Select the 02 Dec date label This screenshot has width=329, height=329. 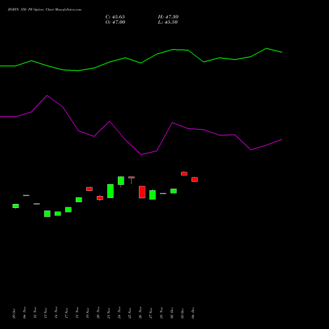point(172,313)
